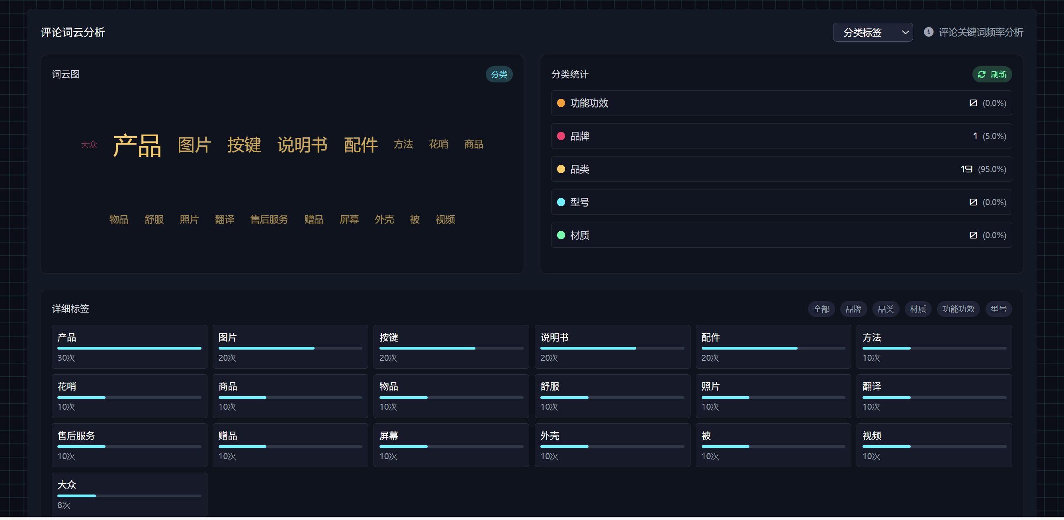
Task: Select the 全部 filter tag
Action: [x=821, y=309]
